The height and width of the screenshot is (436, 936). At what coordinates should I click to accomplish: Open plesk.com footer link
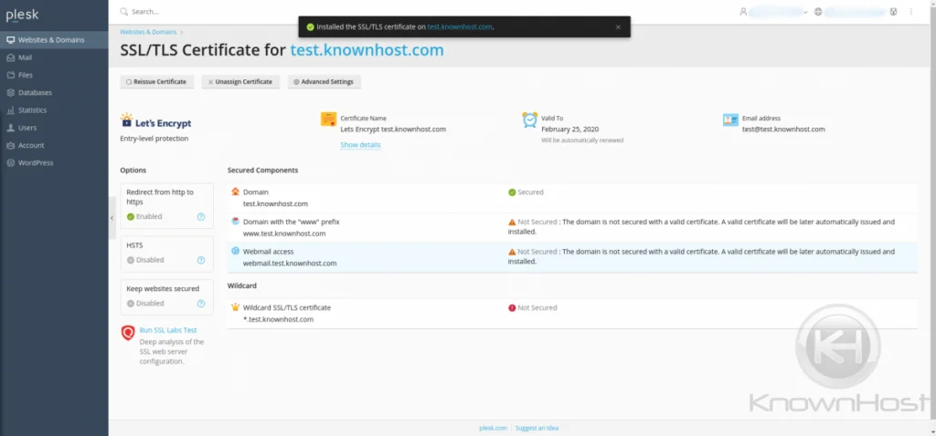pos(493,428)
